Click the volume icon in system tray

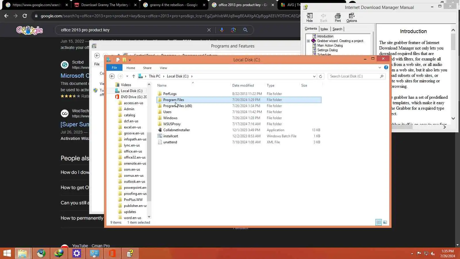pos(433,254)
